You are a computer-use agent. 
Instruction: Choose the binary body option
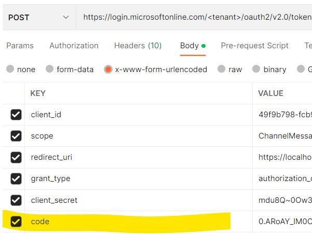tap(256, 69)
